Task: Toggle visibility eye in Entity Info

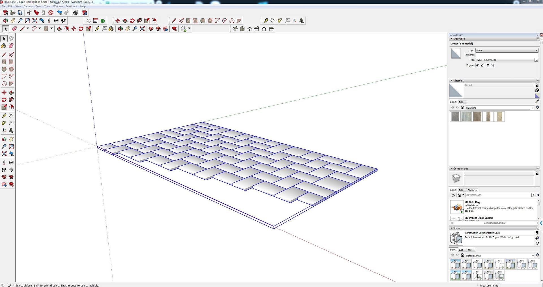Action: pyautogui.click(x=478, y=65)
